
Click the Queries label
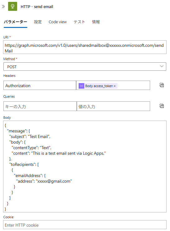9,96
